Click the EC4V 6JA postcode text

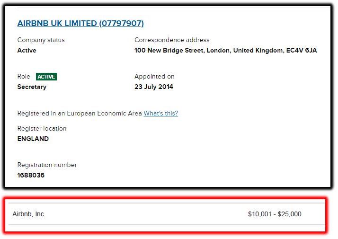tap(302, 51)
